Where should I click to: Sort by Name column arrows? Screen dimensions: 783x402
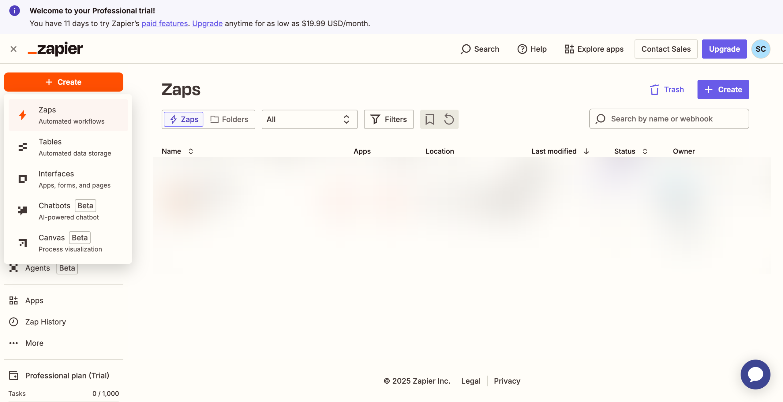(x=190, y=151)
